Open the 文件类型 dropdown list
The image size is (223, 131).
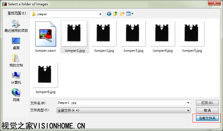click(188, 110)
